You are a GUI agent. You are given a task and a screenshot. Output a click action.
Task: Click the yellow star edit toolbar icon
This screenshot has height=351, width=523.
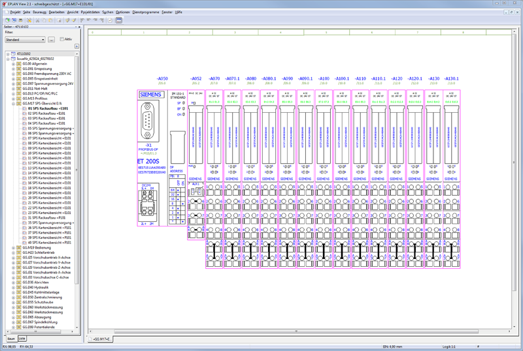(x=29, y=20)
